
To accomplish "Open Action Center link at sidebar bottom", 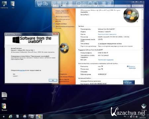I will pos(63,74).
